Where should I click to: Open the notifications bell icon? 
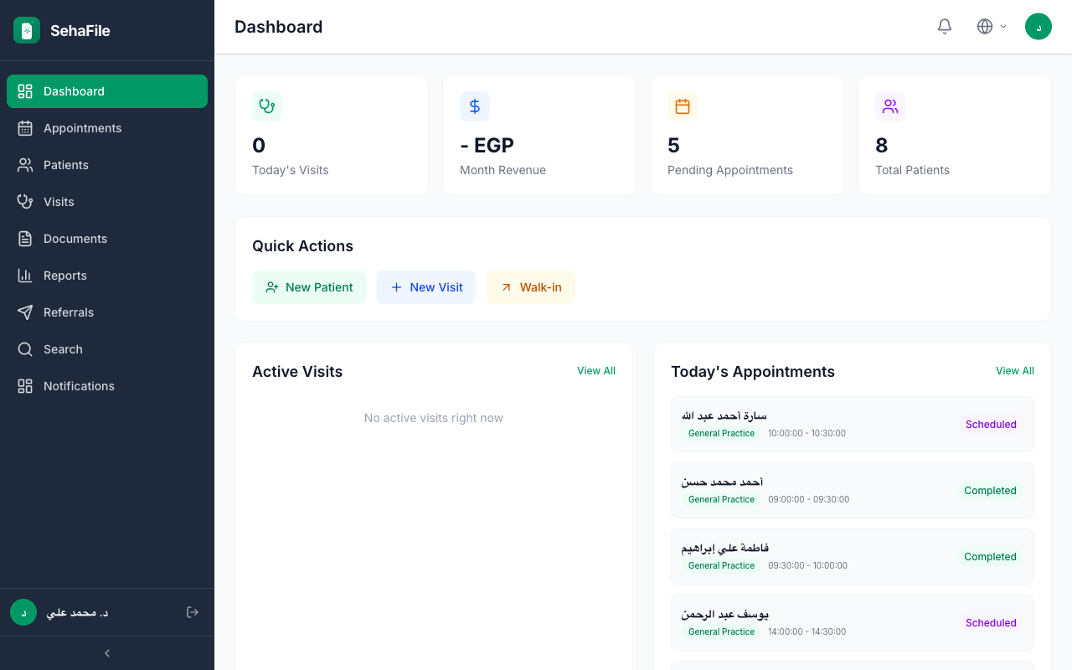click(945, 27)
